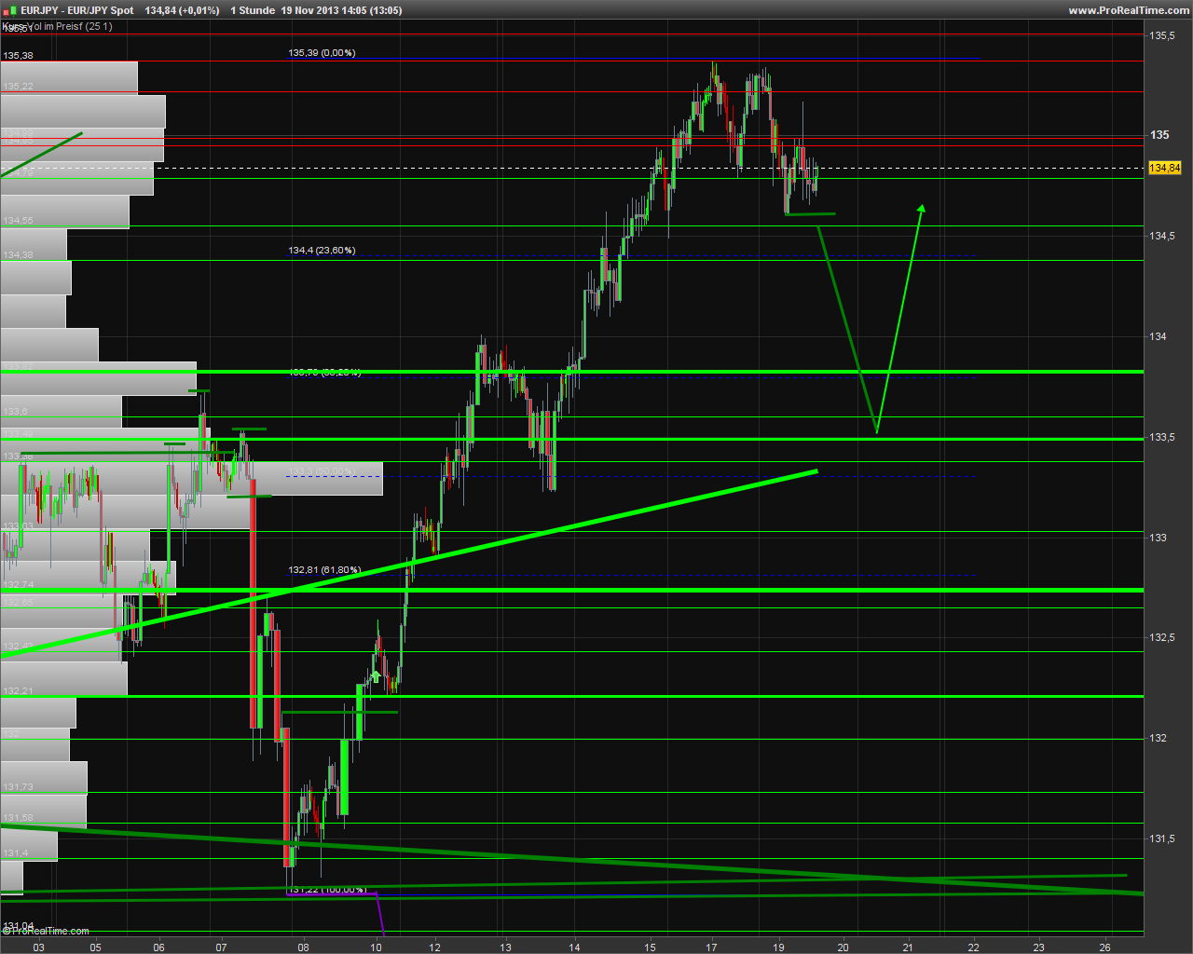Open www.ProRealTime.com link in header

click(x=1129, y=10)
